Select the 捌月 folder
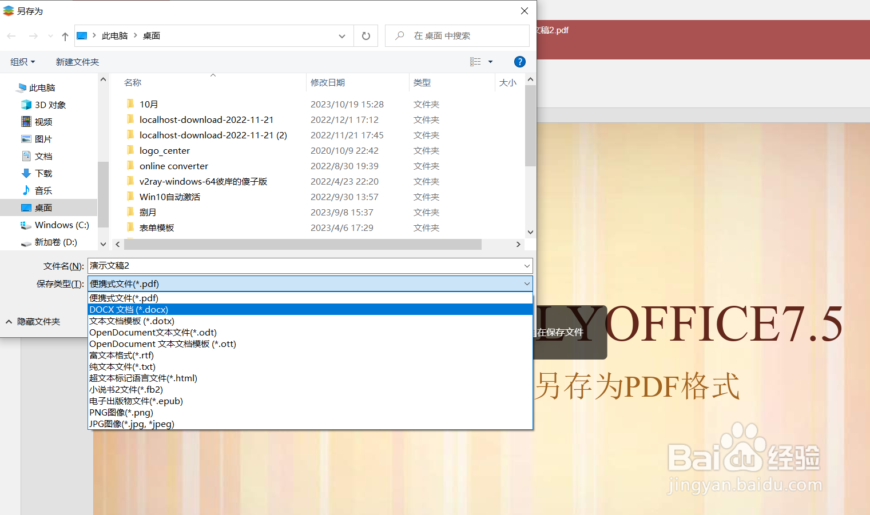Viewport: 870px width, 515px height. tap(148, 212)
